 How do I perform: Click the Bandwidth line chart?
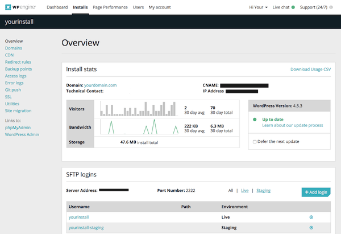coord(139,126)
